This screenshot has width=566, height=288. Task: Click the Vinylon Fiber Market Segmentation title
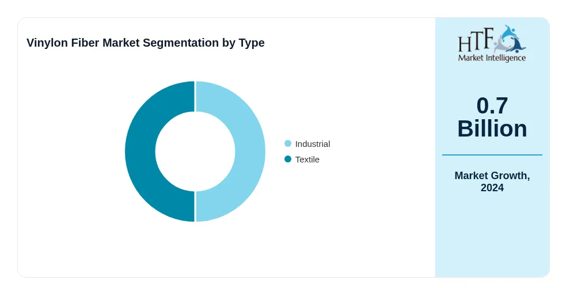[x=146, y=43]
